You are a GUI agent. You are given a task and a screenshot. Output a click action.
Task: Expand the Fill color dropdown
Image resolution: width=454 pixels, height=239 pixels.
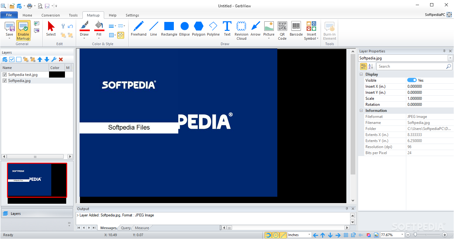(99, 39)
